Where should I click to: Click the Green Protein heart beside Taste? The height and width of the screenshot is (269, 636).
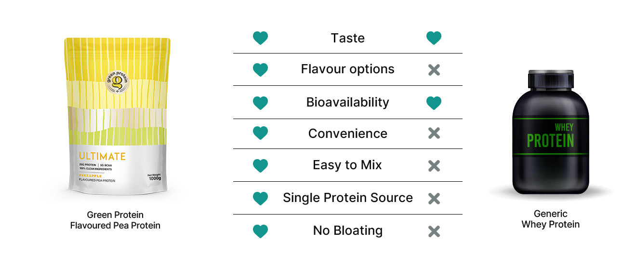pyautogui.click(x=260, y=38)
